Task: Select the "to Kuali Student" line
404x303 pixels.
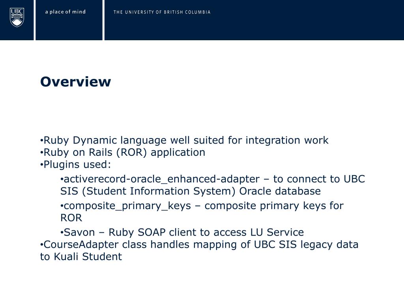Action: click(81, 256)
